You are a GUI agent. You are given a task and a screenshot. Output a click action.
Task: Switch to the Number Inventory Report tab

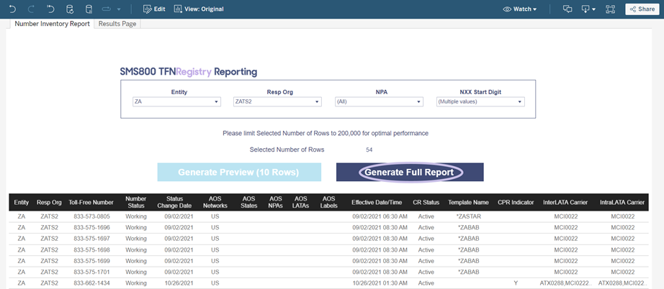click(52, 24)
